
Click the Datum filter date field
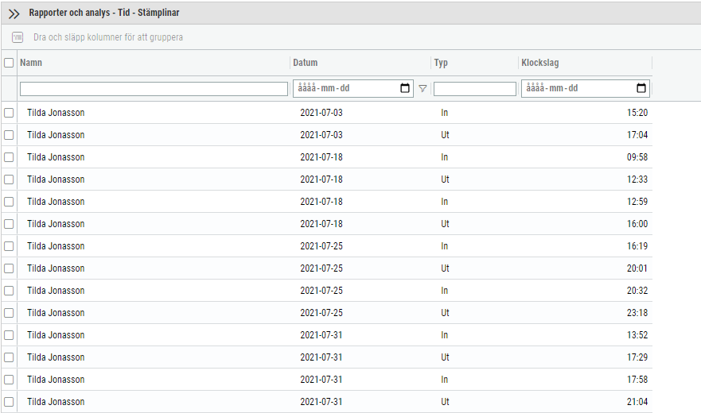[353, 88]
